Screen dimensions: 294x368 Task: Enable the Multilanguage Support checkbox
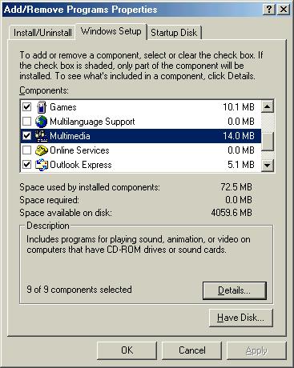click(x=26, y=122)
